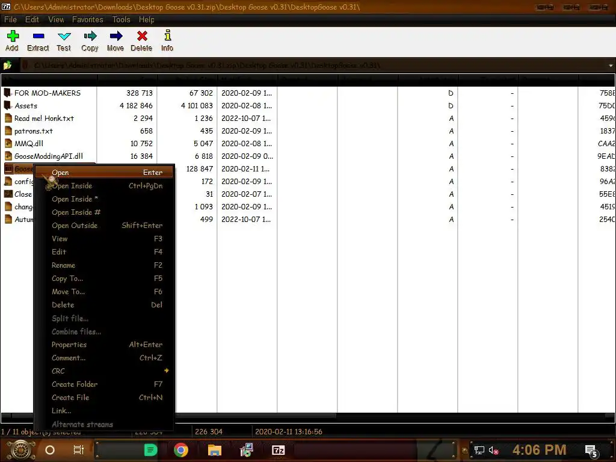Expand the CRC submenu
Image resolution: width=616 pixels, height=462 pixels.
104,371
